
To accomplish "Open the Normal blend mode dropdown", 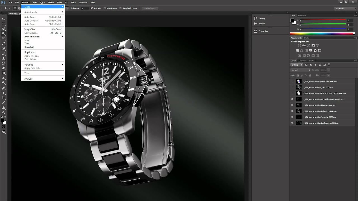I will pos(300,70).
